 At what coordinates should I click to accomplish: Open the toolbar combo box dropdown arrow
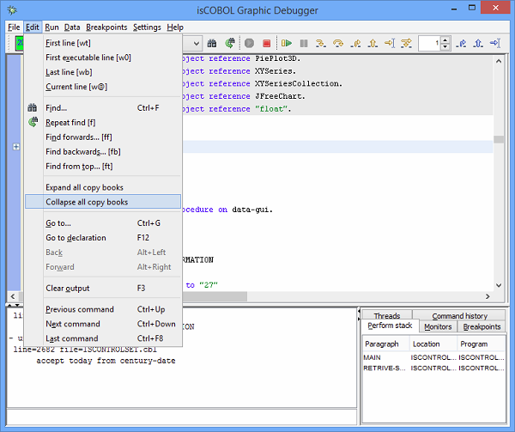pos(196,43)
